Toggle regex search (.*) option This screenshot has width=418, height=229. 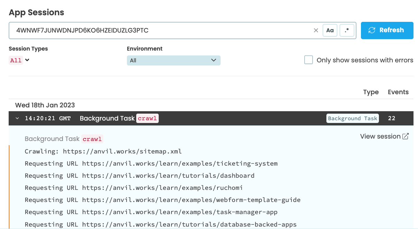click(x=347, y=30)
